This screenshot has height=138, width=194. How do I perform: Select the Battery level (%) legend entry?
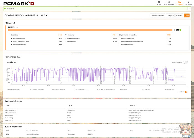click(175, 89)
